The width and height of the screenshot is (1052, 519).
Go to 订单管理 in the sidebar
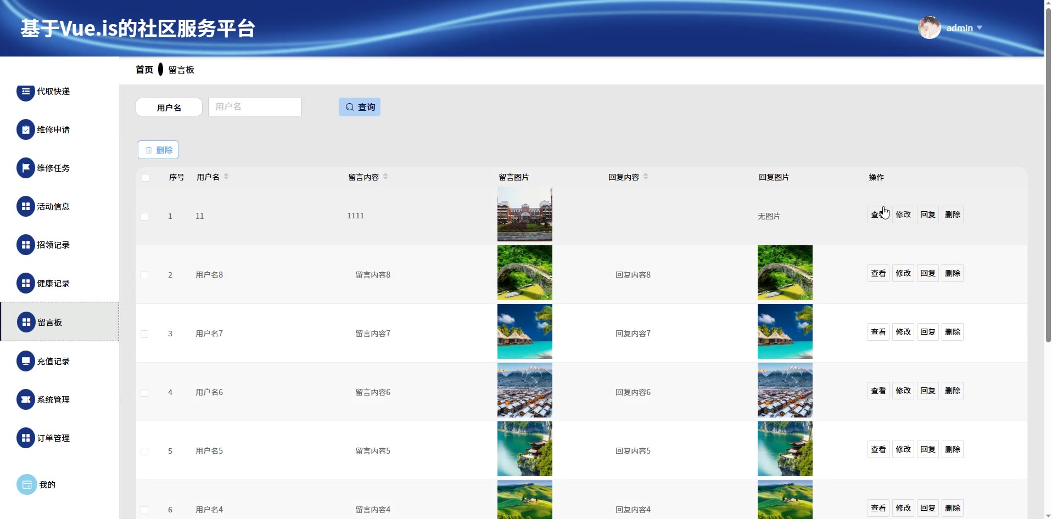(53, 438)
